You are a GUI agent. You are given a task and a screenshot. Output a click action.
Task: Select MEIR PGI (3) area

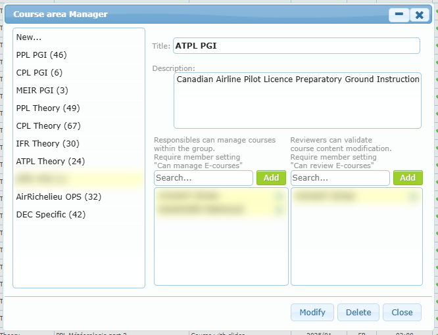(79, 91)
